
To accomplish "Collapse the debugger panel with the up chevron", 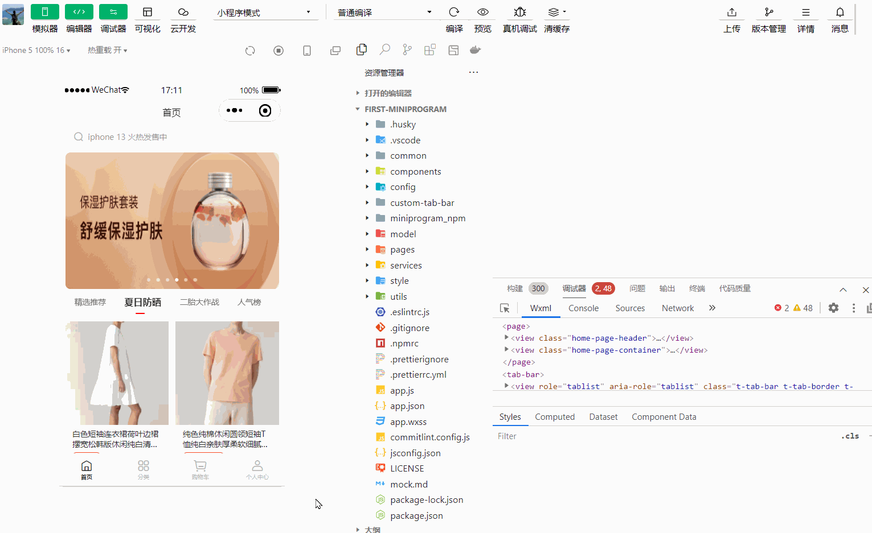I will pyautogui.click(x=843, y=290).
